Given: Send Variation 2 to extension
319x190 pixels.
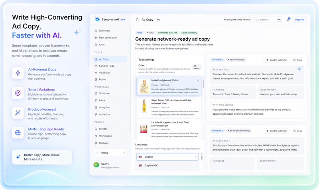Looking at the screenshot, I should coord(277,131).
